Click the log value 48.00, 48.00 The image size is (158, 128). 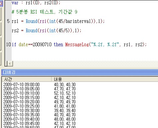pos(65,119)
